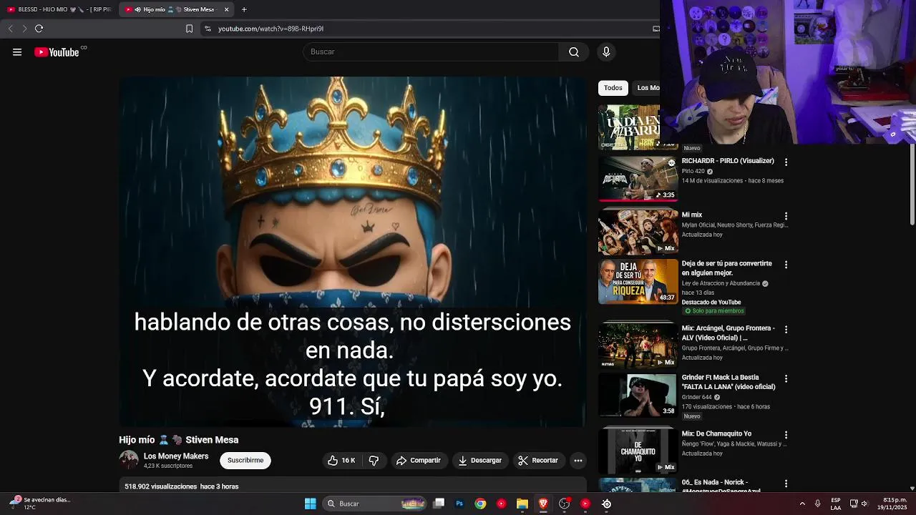Open a new browser tab

pos(244,9)
